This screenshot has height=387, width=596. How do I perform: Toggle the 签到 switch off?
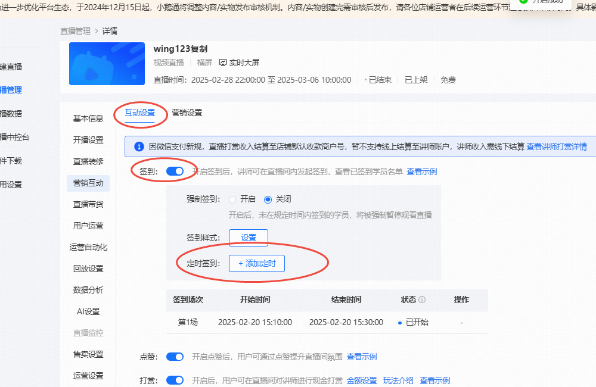pos(175,171)
